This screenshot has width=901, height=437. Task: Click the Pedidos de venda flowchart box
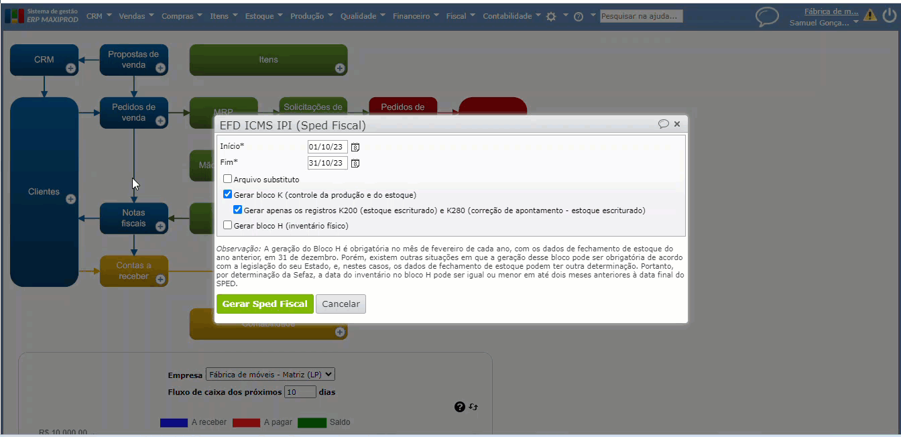pyautogui.click(x=134, y=113)
